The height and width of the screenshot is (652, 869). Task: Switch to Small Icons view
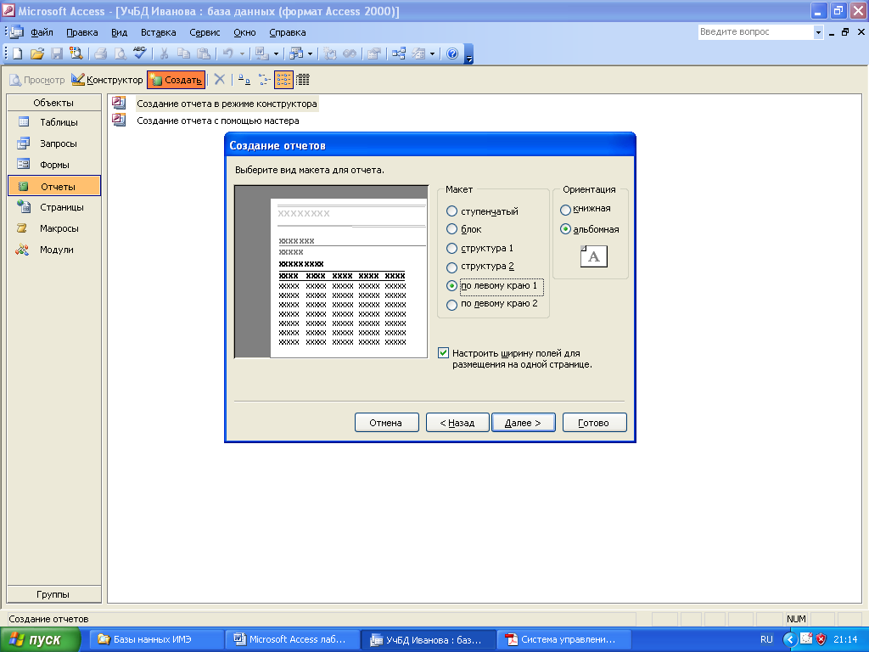click(x=265, y=80)
